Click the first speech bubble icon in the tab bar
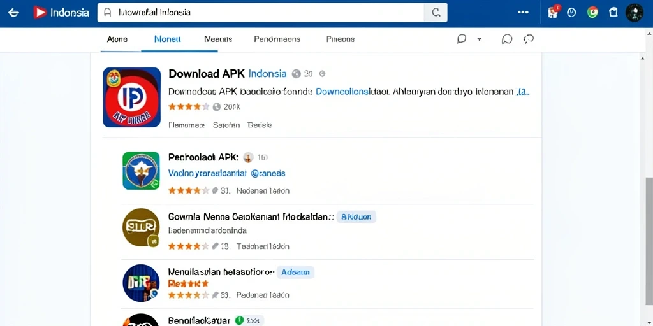 461,39
